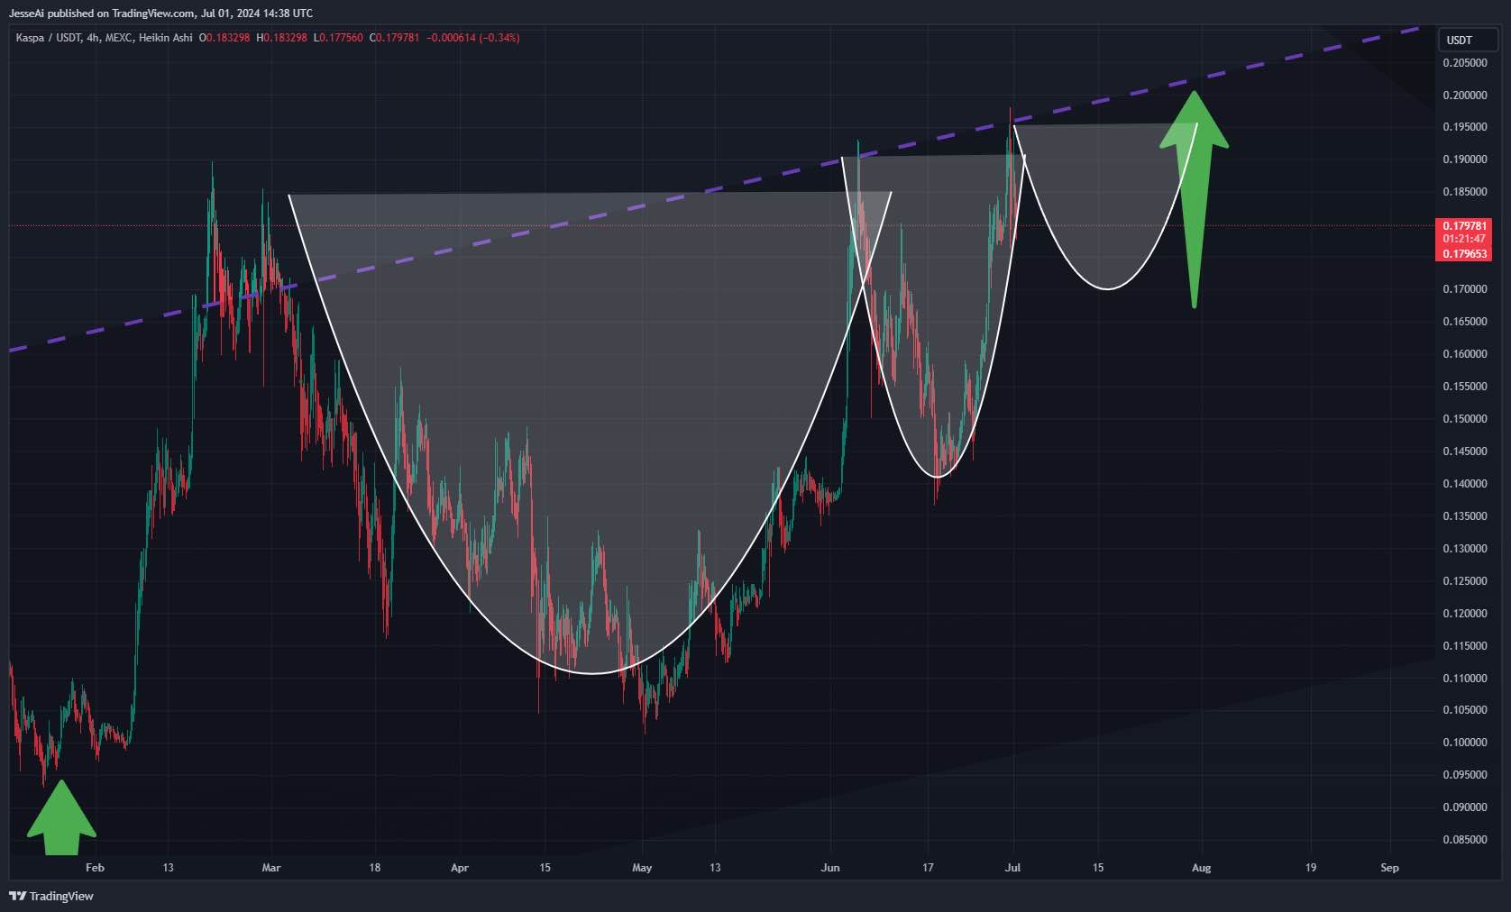Image resolution: width=1511 pixels, height=912 pixels.
Task: Click the small green arrow above Feb
Action: 61,820
